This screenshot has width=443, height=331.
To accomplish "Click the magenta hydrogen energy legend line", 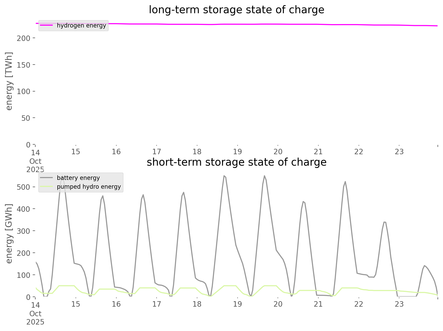I will tap(46, 25).
